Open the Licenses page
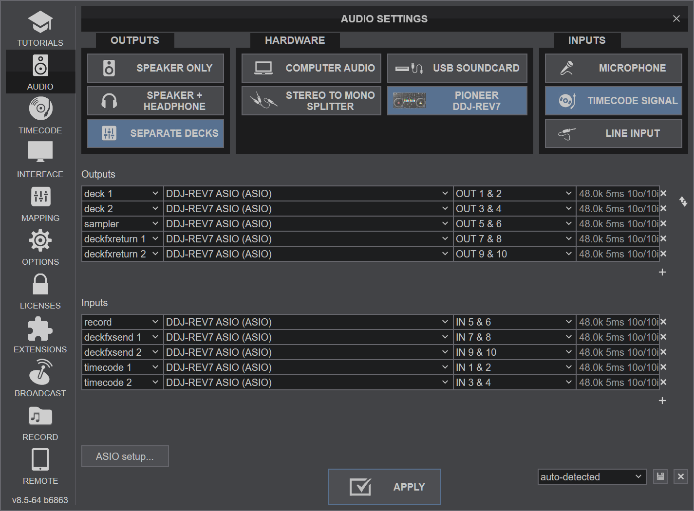This screenshot has height=511, width=694. point(40,291)
